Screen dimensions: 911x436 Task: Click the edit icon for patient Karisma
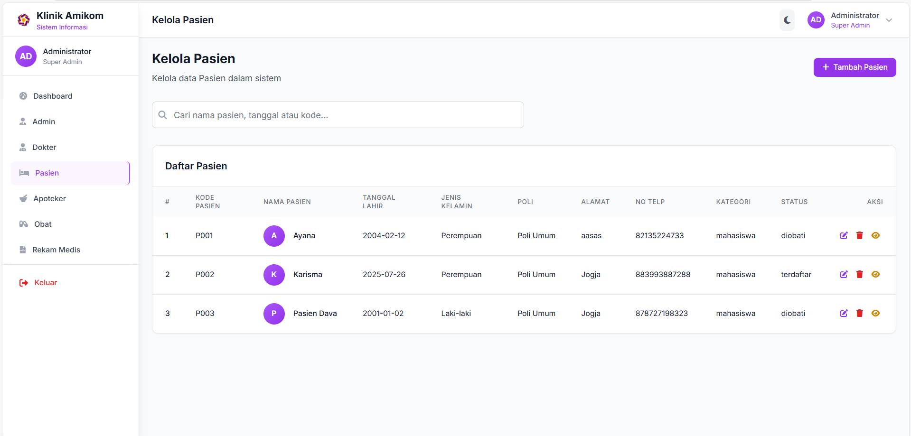click(x=844, y=274)
